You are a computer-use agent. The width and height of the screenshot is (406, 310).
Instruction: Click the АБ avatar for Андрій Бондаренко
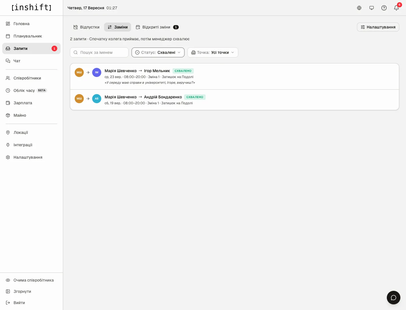pyautogui.click(x=97, y=99)
